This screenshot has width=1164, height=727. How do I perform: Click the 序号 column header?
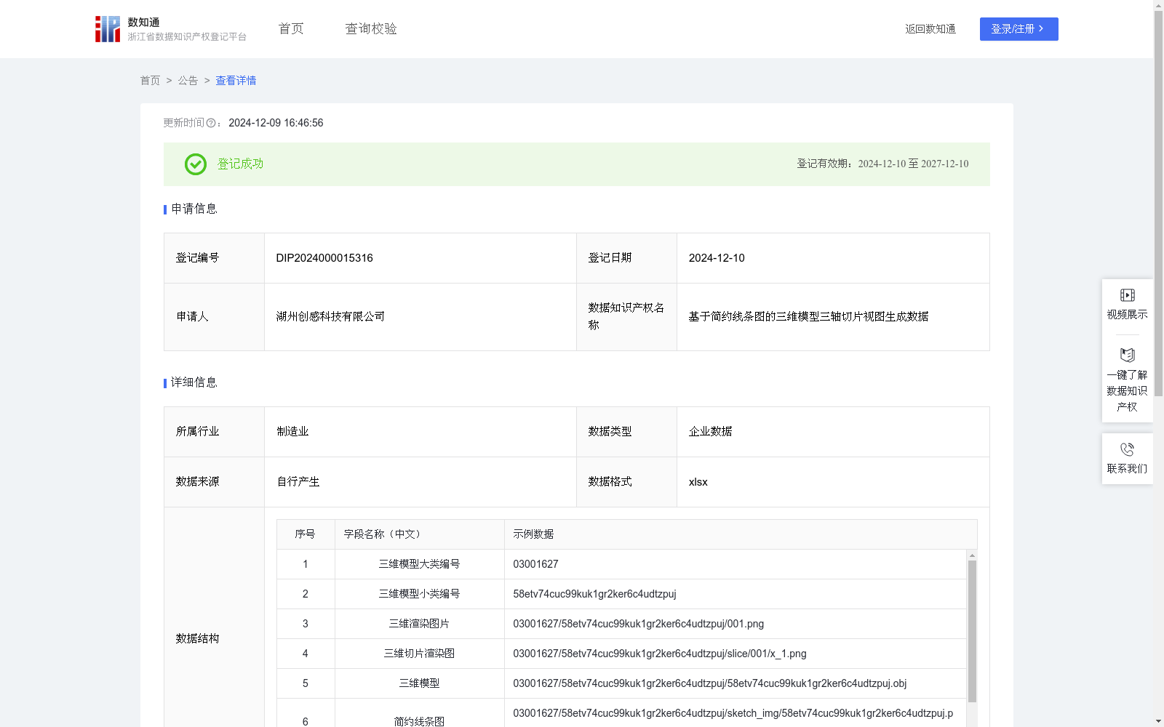(305, 534)
